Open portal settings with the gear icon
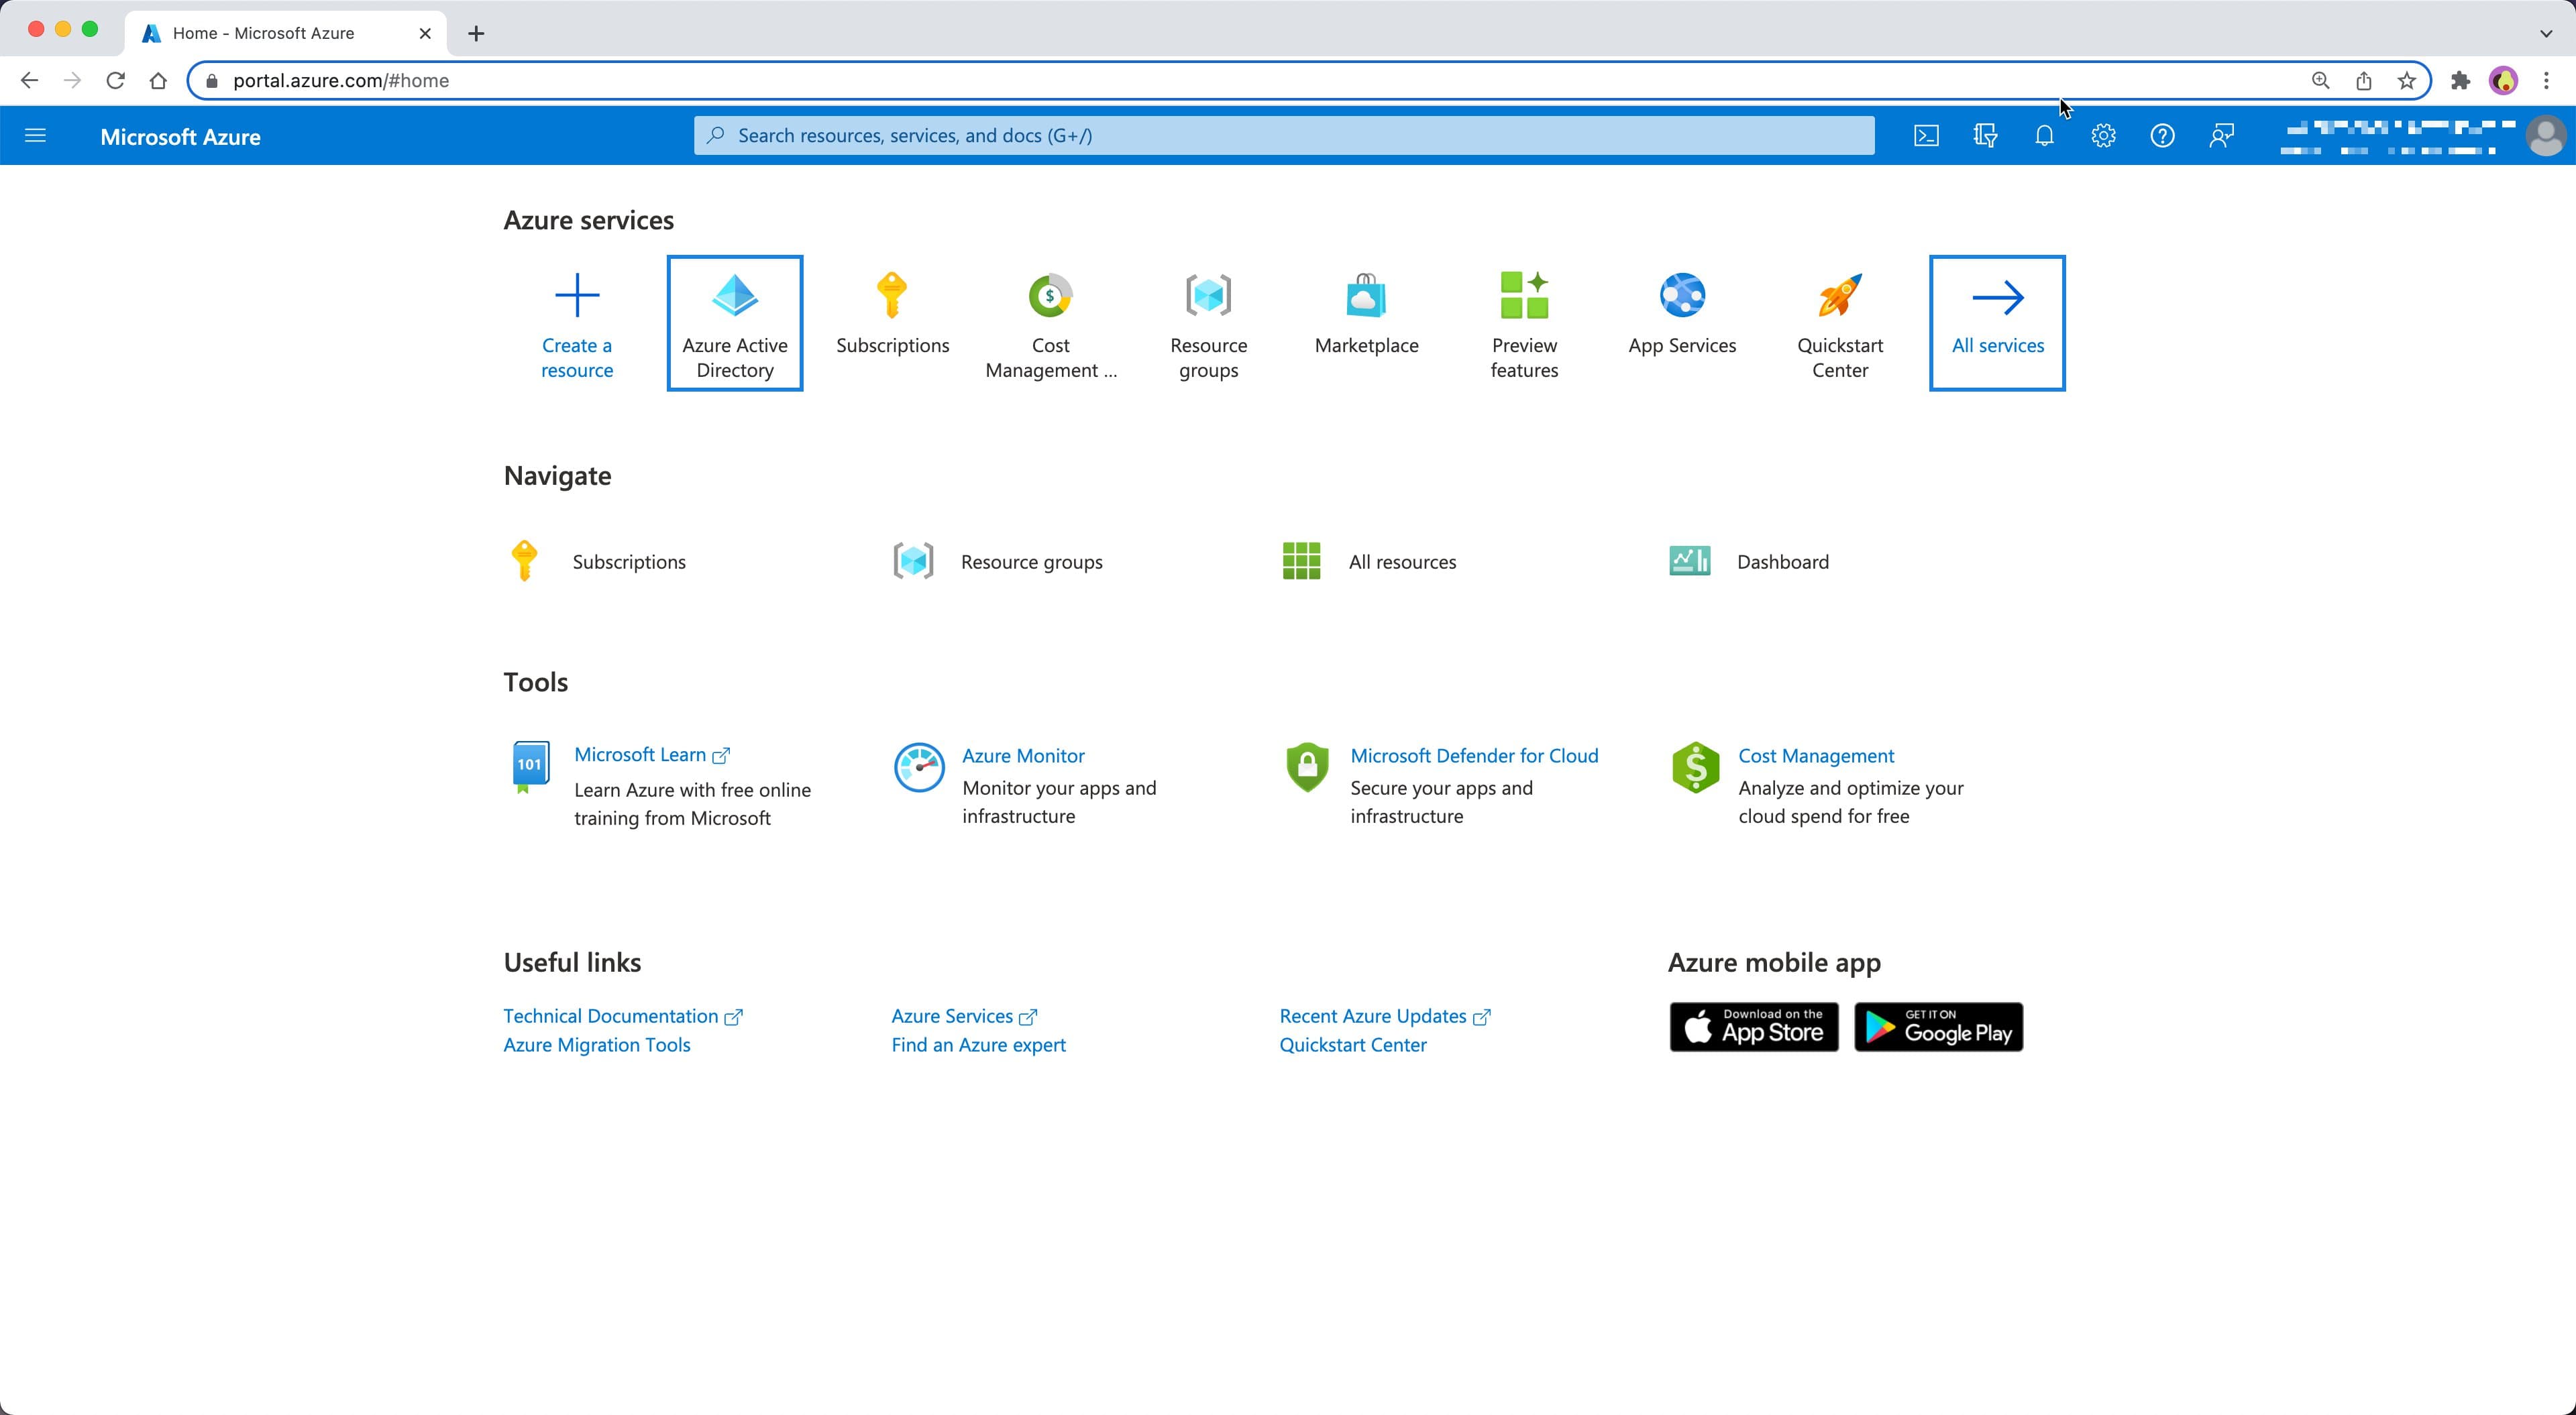Image resolution: width=2576 pixels, height=1415 pixels. point(2103,135)
